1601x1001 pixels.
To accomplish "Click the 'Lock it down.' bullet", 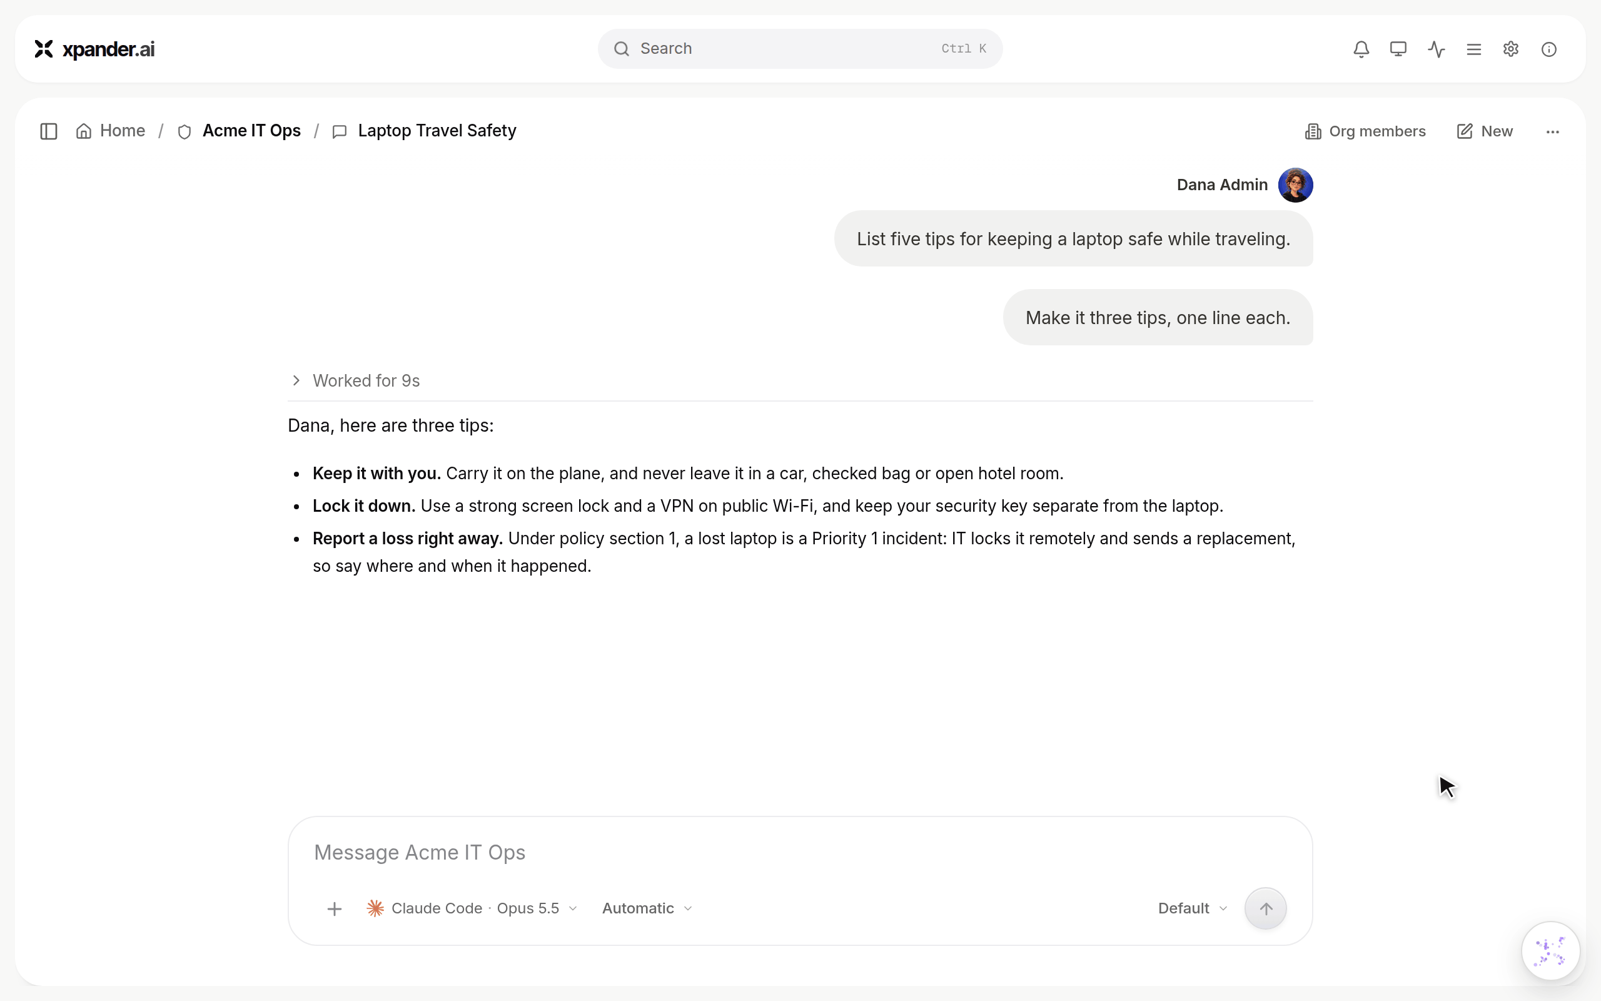I will pyautogui.click(x=768, y=506).
